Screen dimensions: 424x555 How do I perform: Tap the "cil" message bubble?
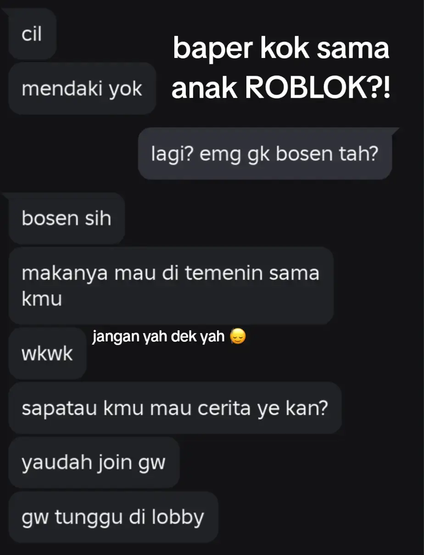click(x=32, y=35)
